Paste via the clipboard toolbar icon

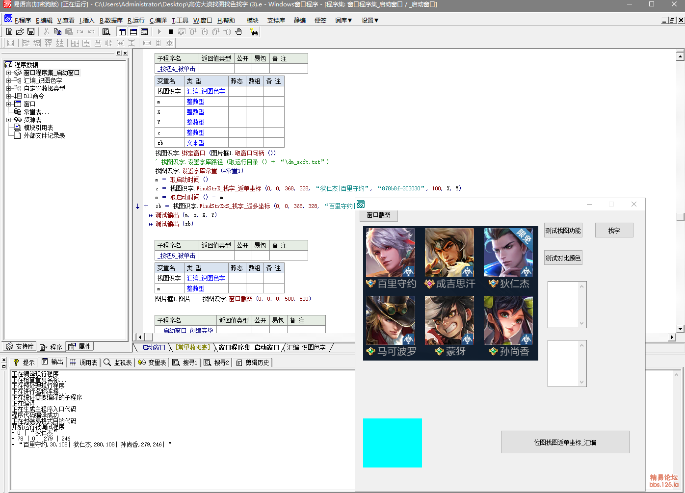click(69, 31)
